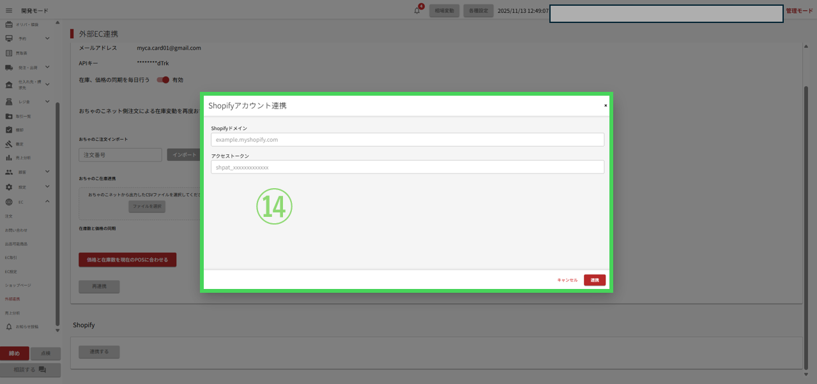817x384 pixels.
Task: Close the Shopify dialog with X
Action: click(x=605, y=105)
